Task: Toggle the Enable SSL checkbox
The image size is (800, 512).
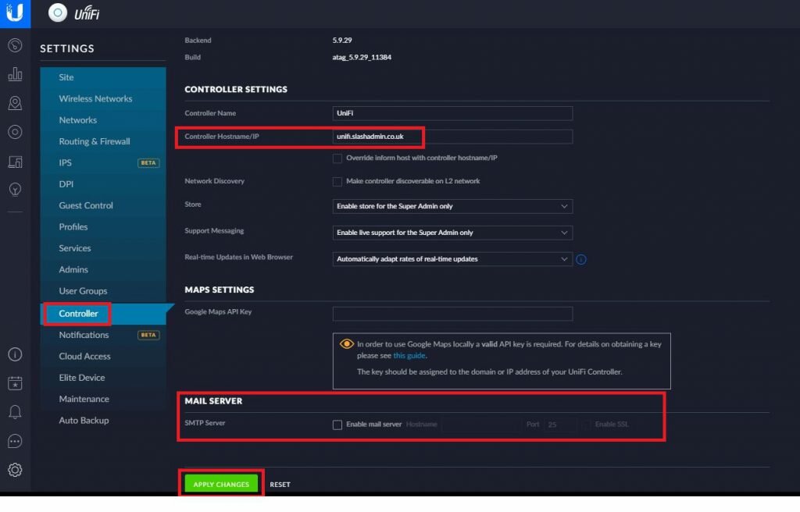Action: (586, 425)
